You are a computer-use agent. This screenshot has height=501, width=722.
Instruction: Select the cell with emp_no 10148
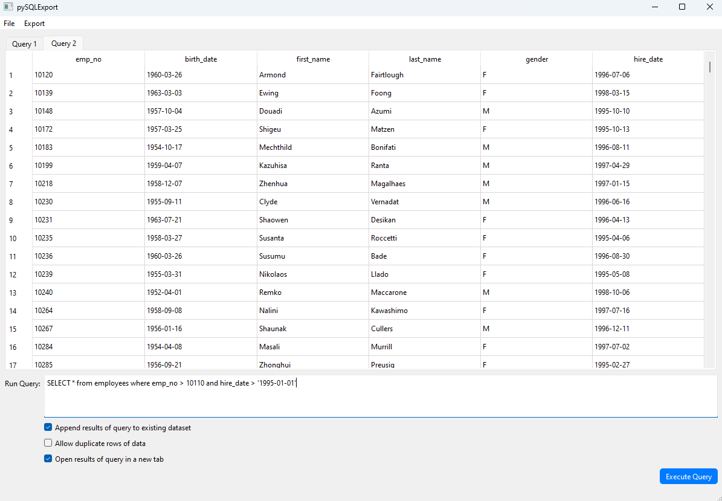pos(88,111)
